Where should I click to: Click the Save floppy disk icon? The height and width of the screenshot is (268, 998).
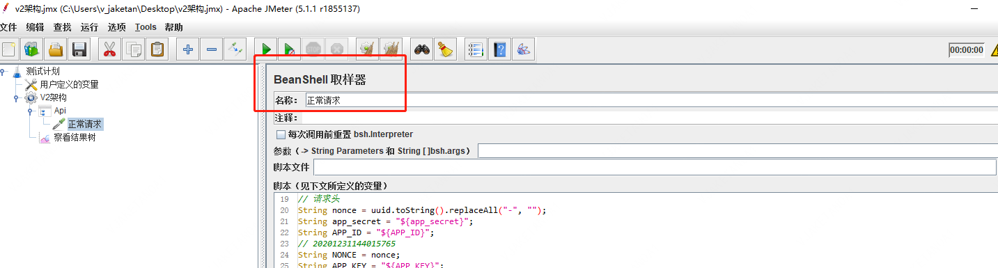pyautogui.click(x=79, y=49)
